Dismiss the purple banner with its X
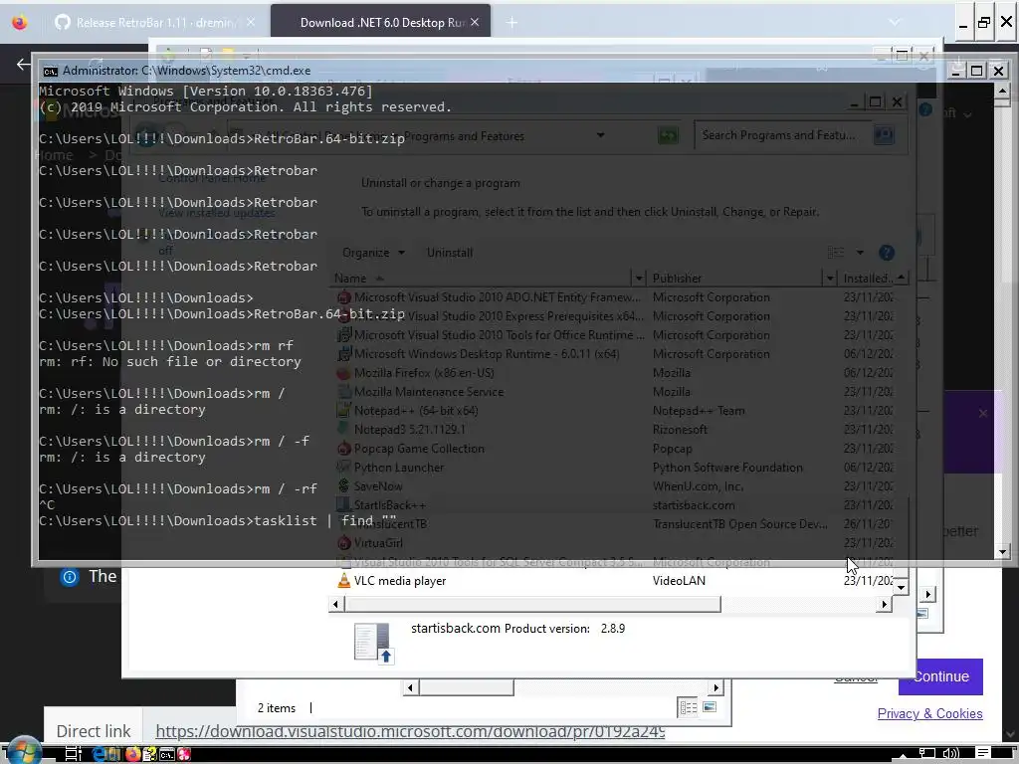 coord(982,413)
